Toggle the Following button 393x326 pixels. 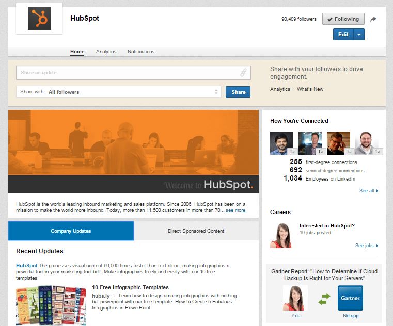coord(343,19)
